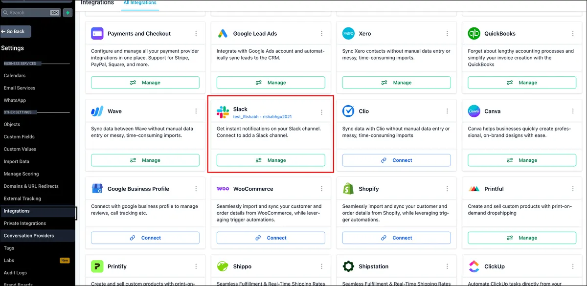The width and height of the screenshot is (587, 286).
Task: Click the Canva logo icon
Action: click(474, 111)
